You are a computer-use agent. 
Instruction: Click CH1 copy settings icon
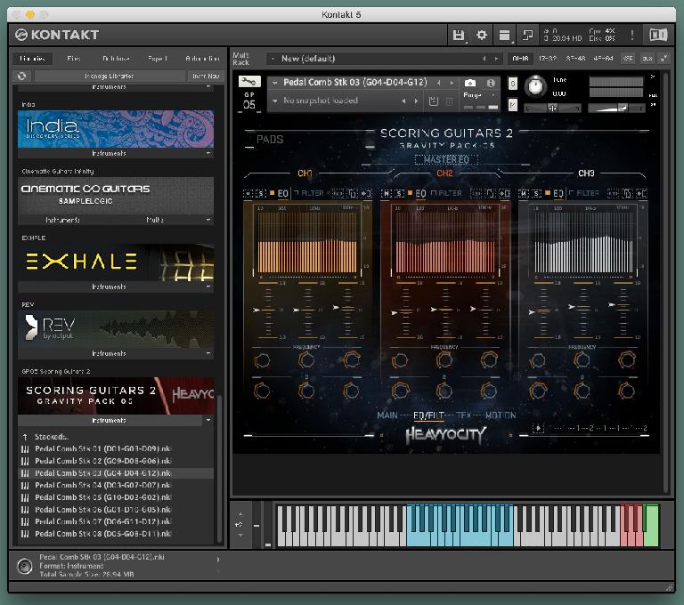353,193
